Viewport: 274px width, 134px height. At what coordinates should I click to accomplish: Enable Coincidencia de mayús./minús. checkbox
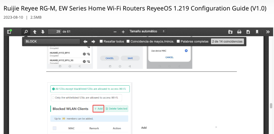[128, 41]
